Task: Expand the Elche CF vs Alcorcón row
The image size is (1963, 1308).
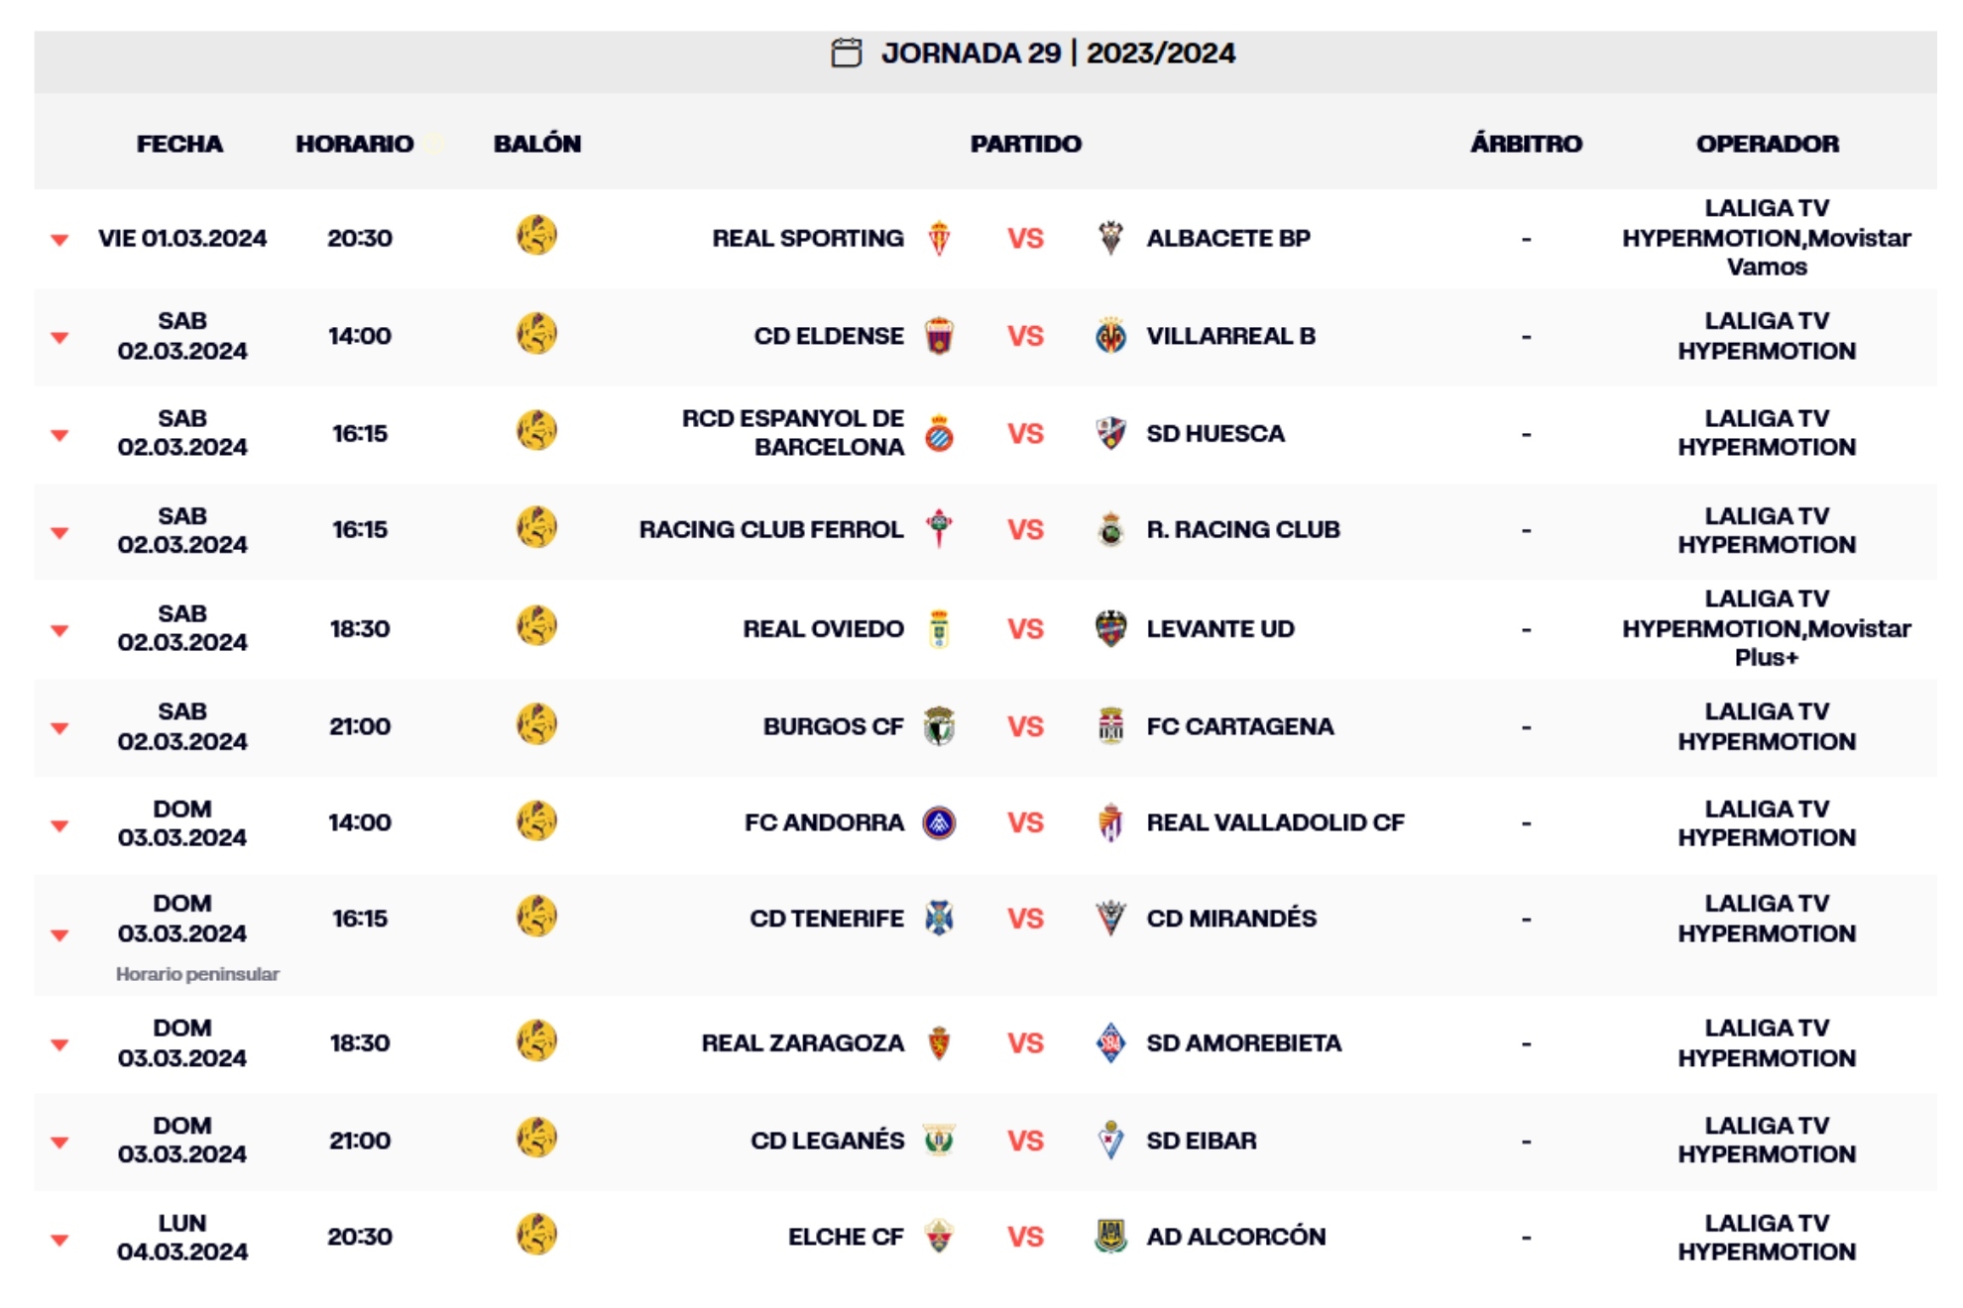Action: click(59, 1239)
